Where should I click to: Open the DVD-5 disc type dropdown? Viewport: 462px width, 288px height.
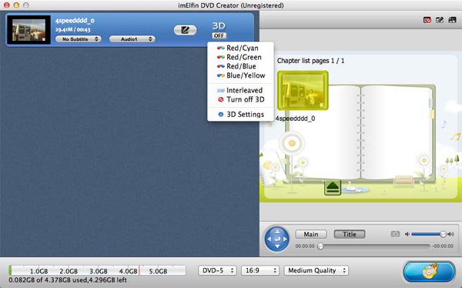tap(217, 270)
